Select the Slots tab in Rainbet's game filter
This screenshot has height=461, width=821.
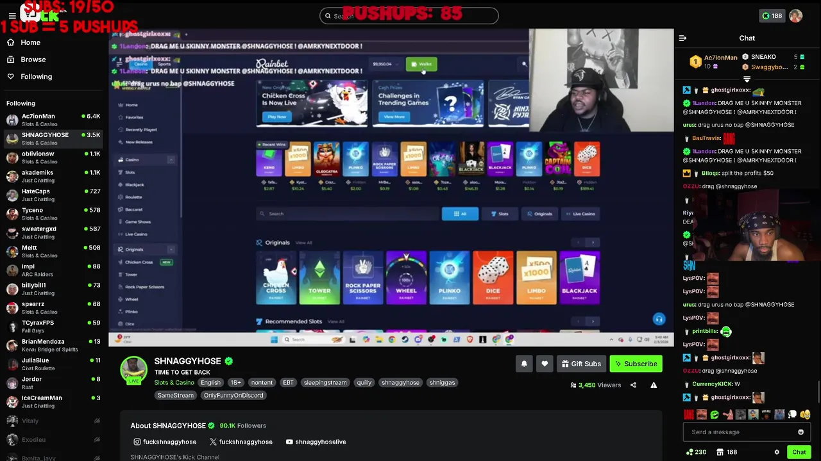click(x=500, y=214)
